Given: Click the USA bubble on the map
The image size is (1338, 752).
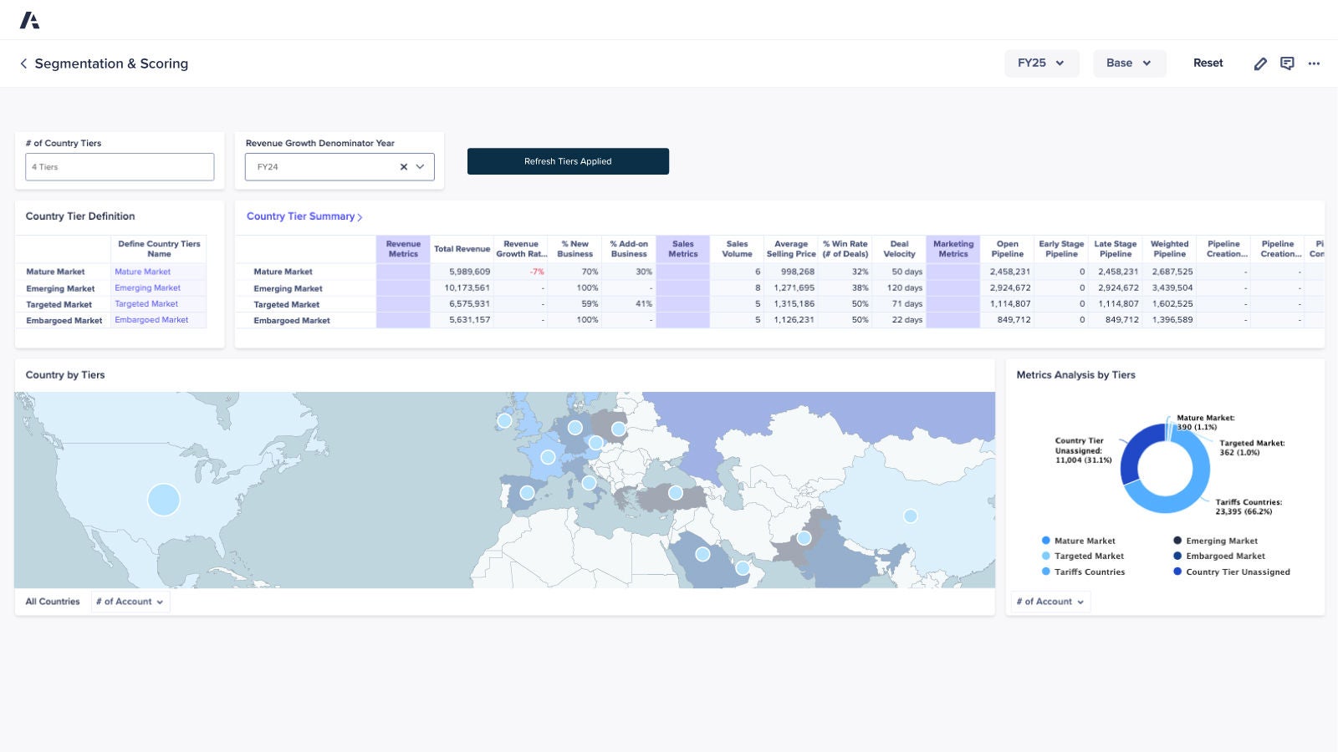Looking at the screenshot, I should point(164,500).
